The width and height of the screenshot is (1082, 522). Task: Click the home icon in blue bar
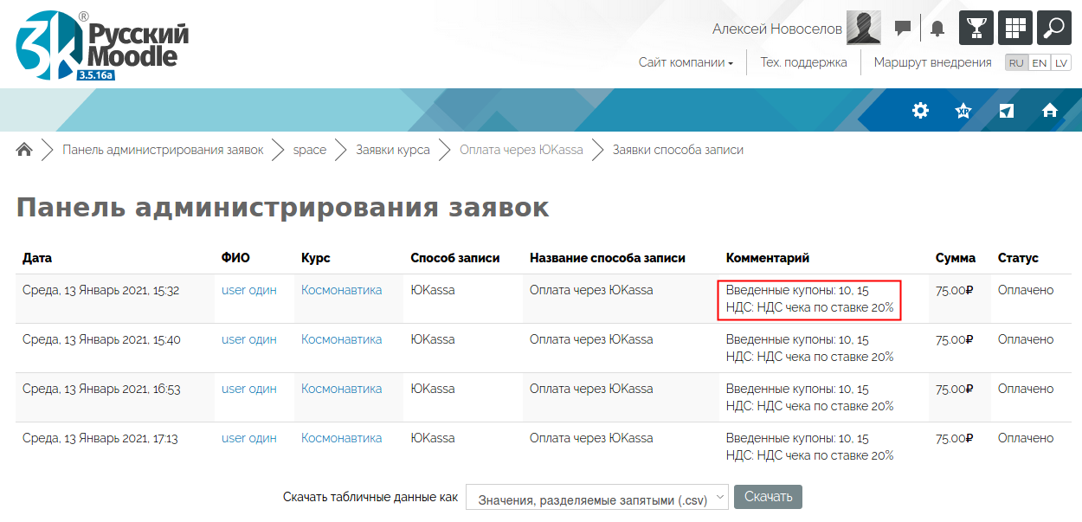pyautogui.click(x=1050, y=110)
